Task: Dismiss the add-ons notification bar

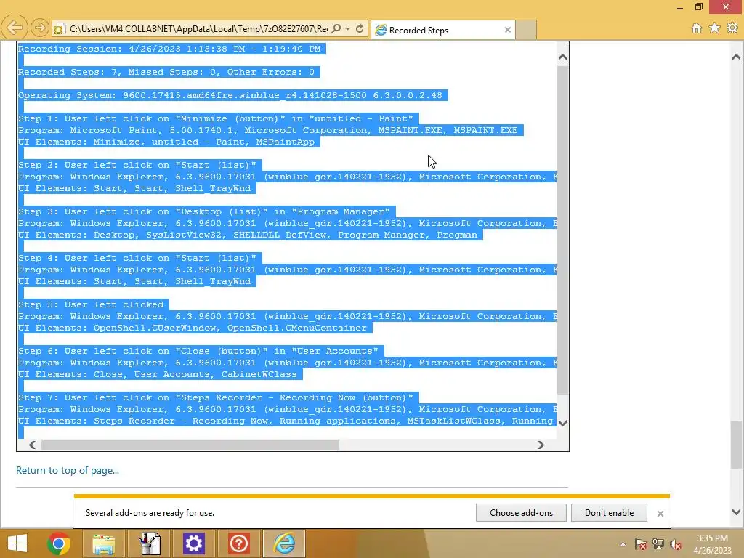Action: point(660,514)
